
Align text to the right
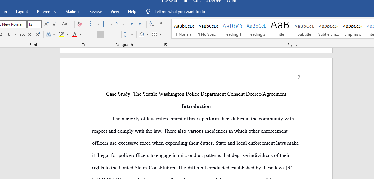(108, 34)
